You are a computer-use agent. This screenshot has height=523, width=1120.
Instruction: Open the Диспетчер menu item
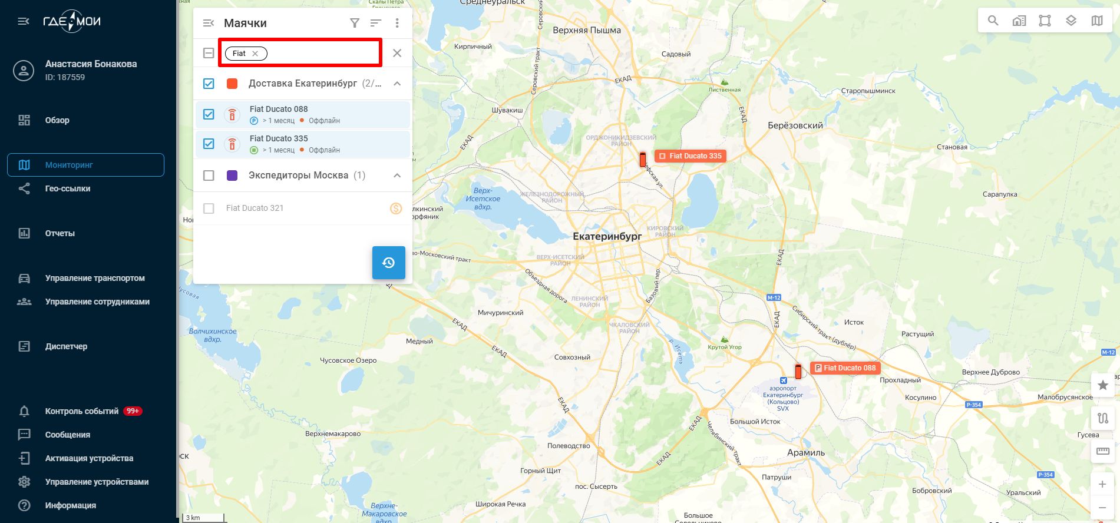pos(66,346)
